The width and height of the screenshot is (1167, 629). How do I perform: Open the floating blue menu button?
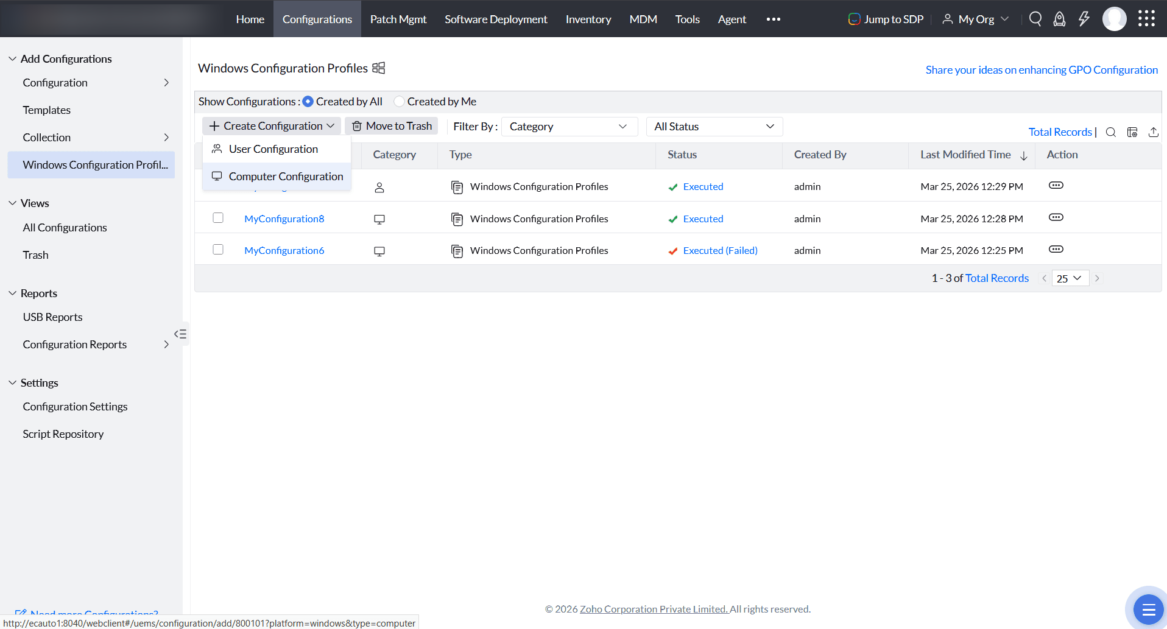1148,610
